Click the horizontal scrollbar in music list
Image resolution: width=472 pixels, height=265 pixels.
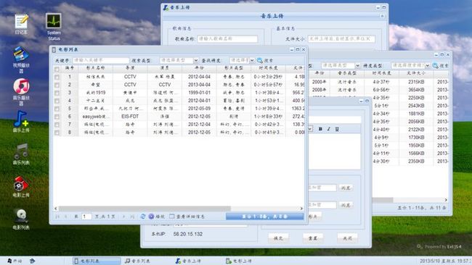(382, 200)
